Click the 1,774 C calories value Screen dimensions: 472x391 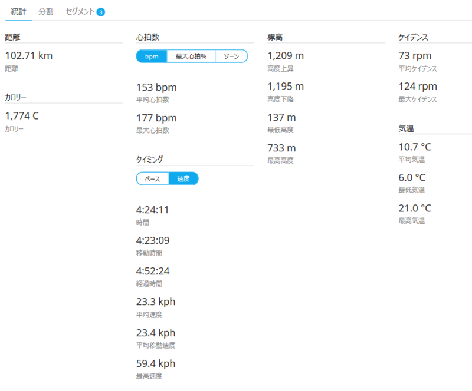tap(22, 115)
